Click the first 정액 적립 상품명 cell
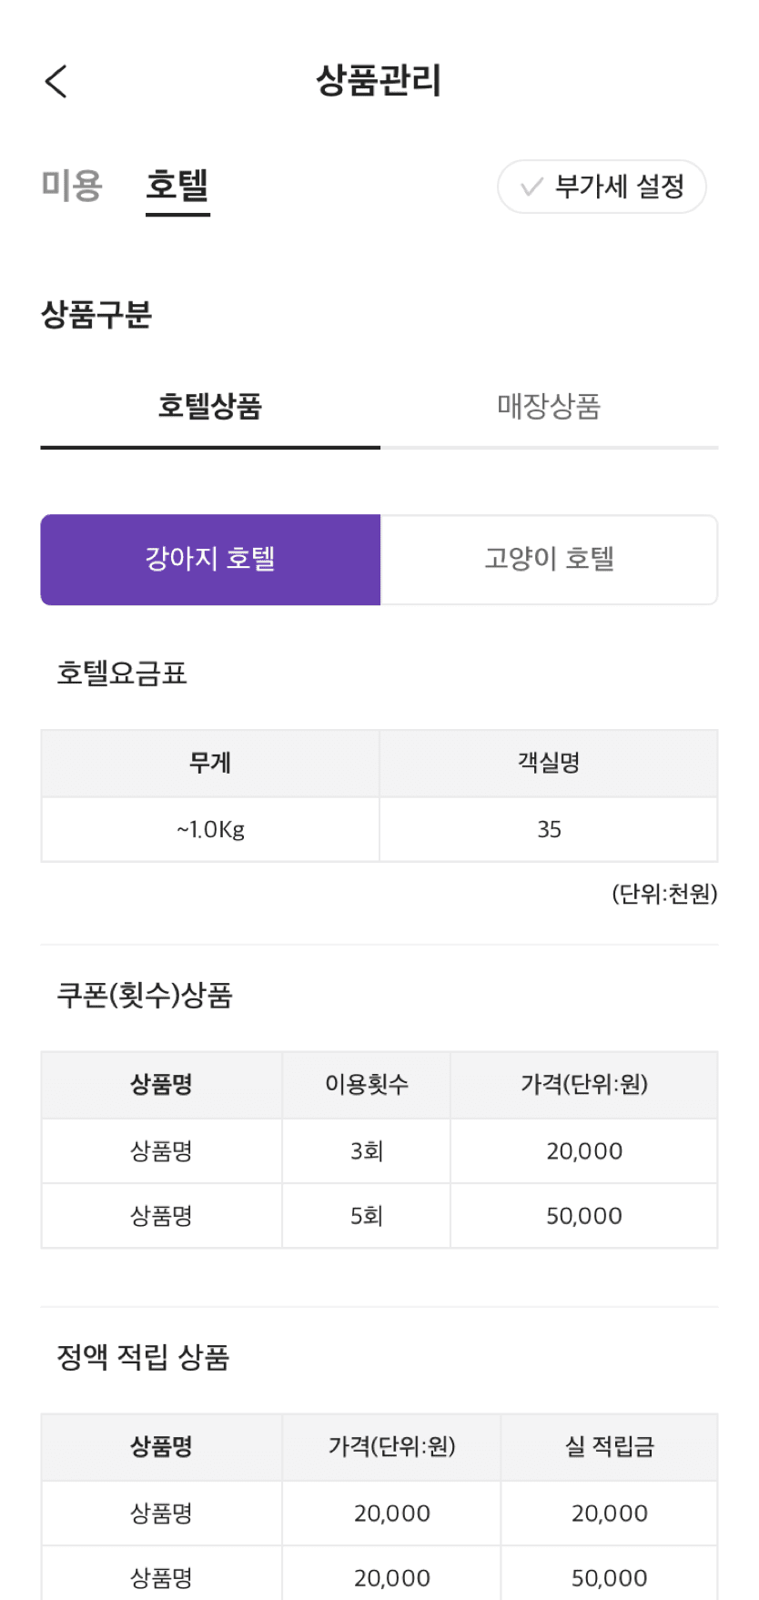 click(x=161, y=1513)
